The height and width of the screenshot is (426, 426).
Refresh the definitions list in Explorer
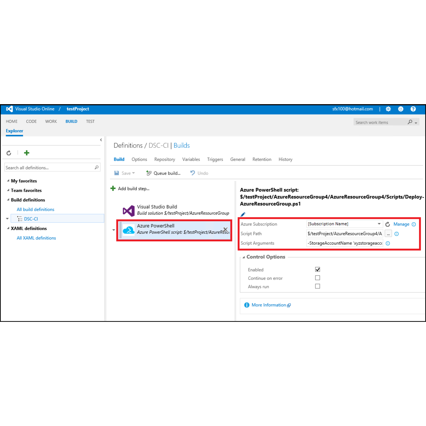9,153
